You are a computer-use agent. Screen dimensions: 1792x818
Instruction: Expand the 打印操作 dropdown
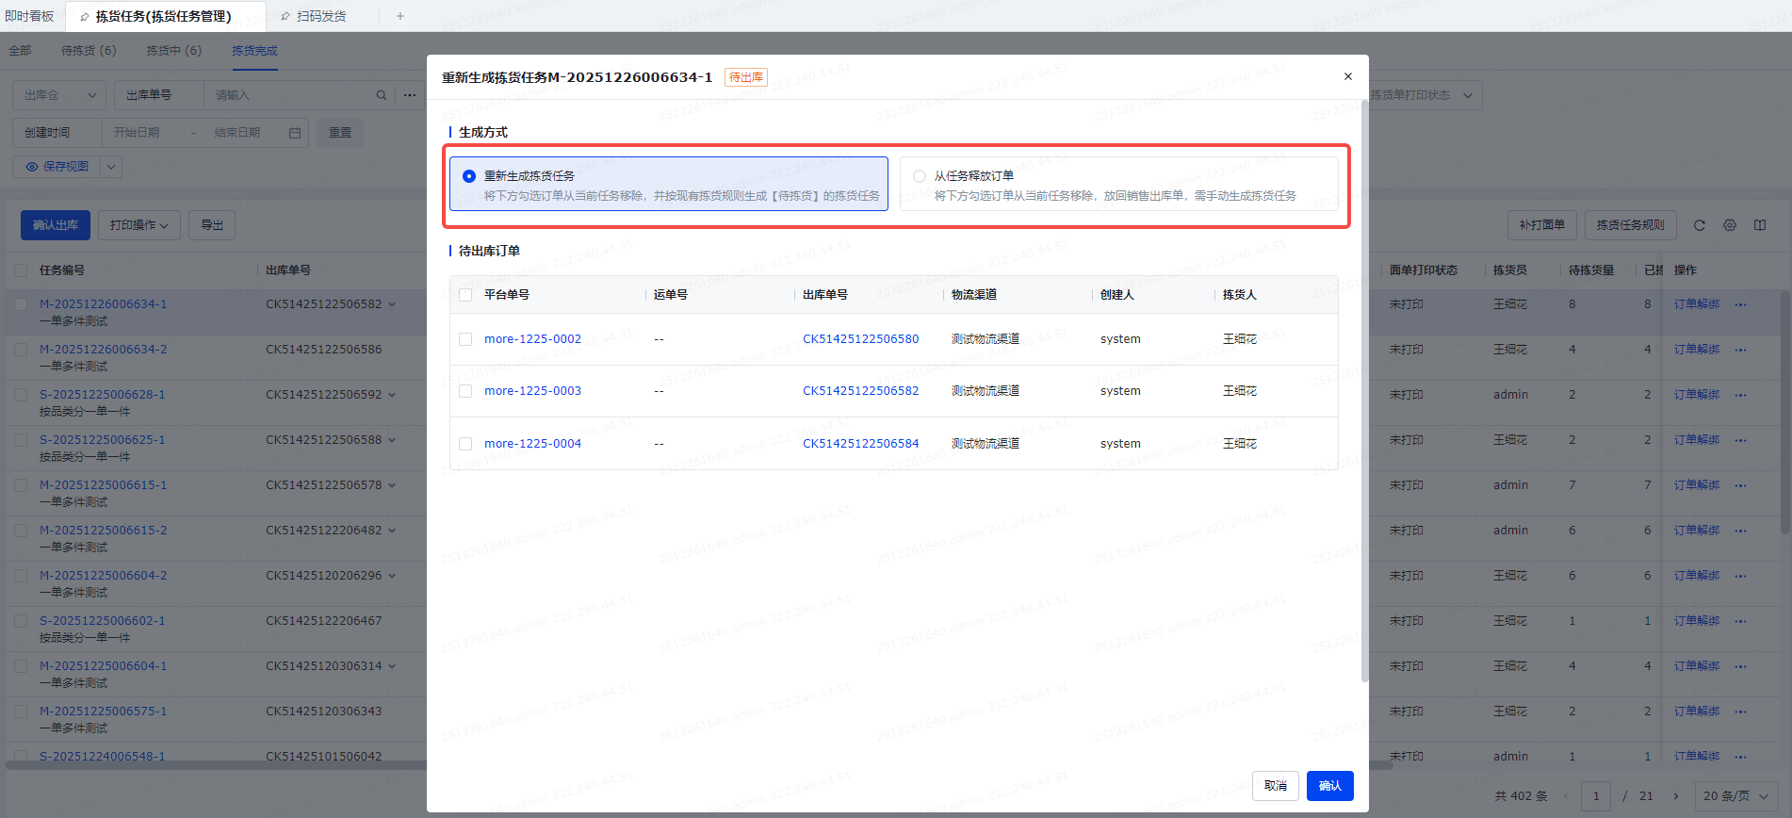[x=138, y=225]
